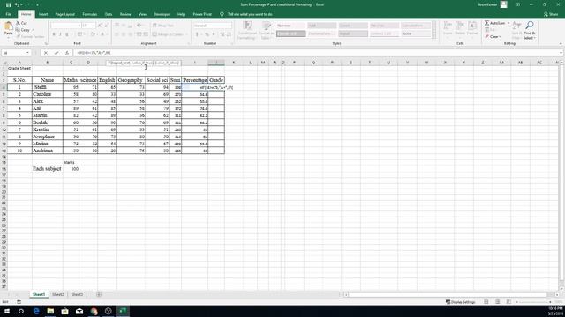The image size is (565, 317).
Task: Click the Clear eraser icon
Action: tap(486, 37)
